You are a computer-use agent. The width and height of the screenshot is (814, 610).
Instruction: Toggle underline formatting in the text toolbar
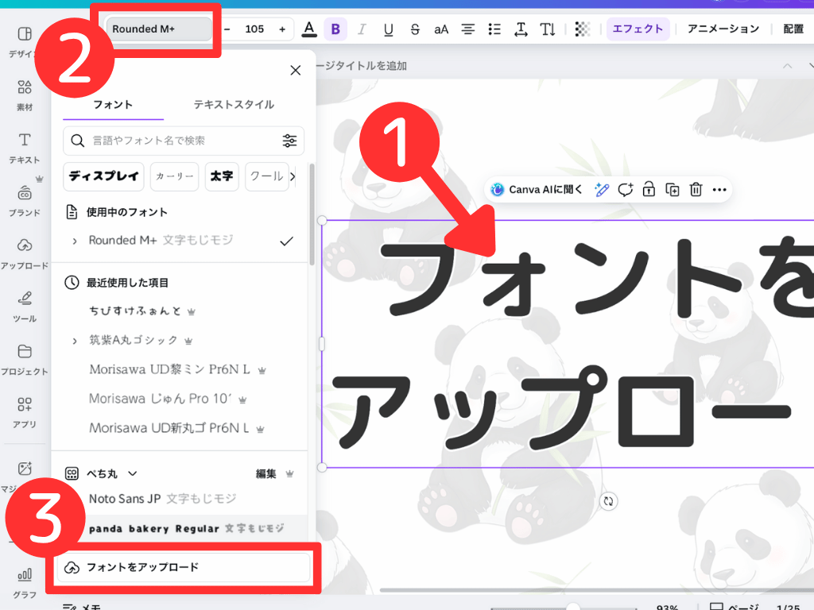pyautogui.click(x=388, y=29)
